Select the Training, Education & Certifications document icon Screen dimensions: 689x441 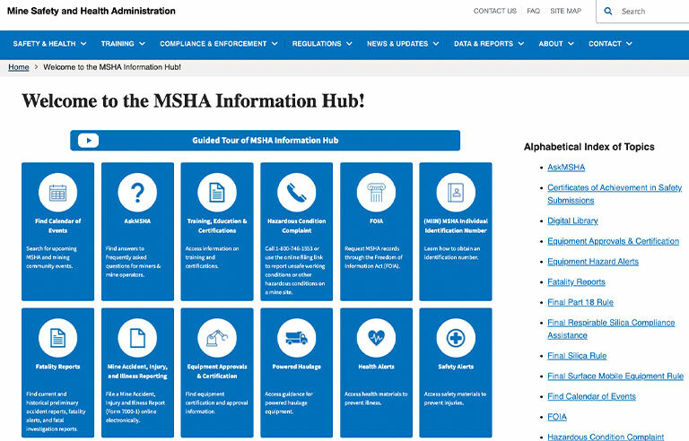tap(216, 193)
